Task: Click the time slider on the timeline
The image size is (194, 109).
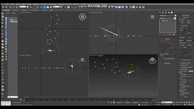Action: (x=26, y=97)
